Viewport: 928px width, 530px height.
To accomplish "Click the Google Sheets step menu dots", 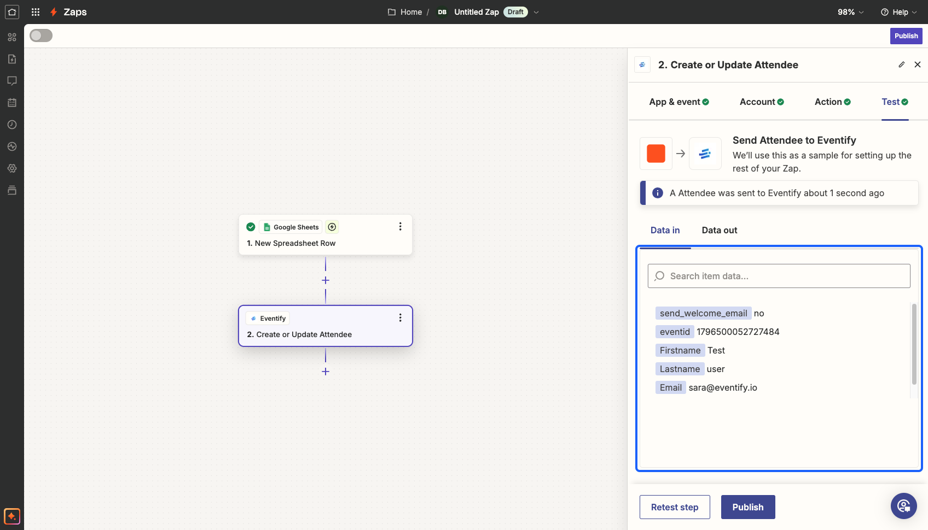I will [x=400, y=226].
